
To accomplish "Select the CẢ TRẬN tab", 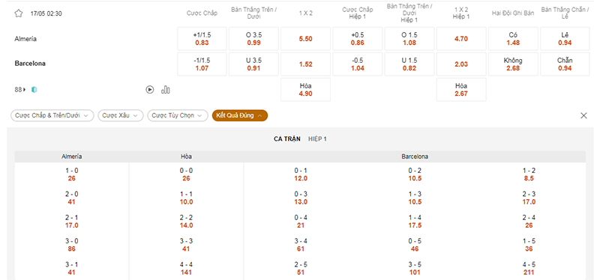I will (x=287, y=139).
